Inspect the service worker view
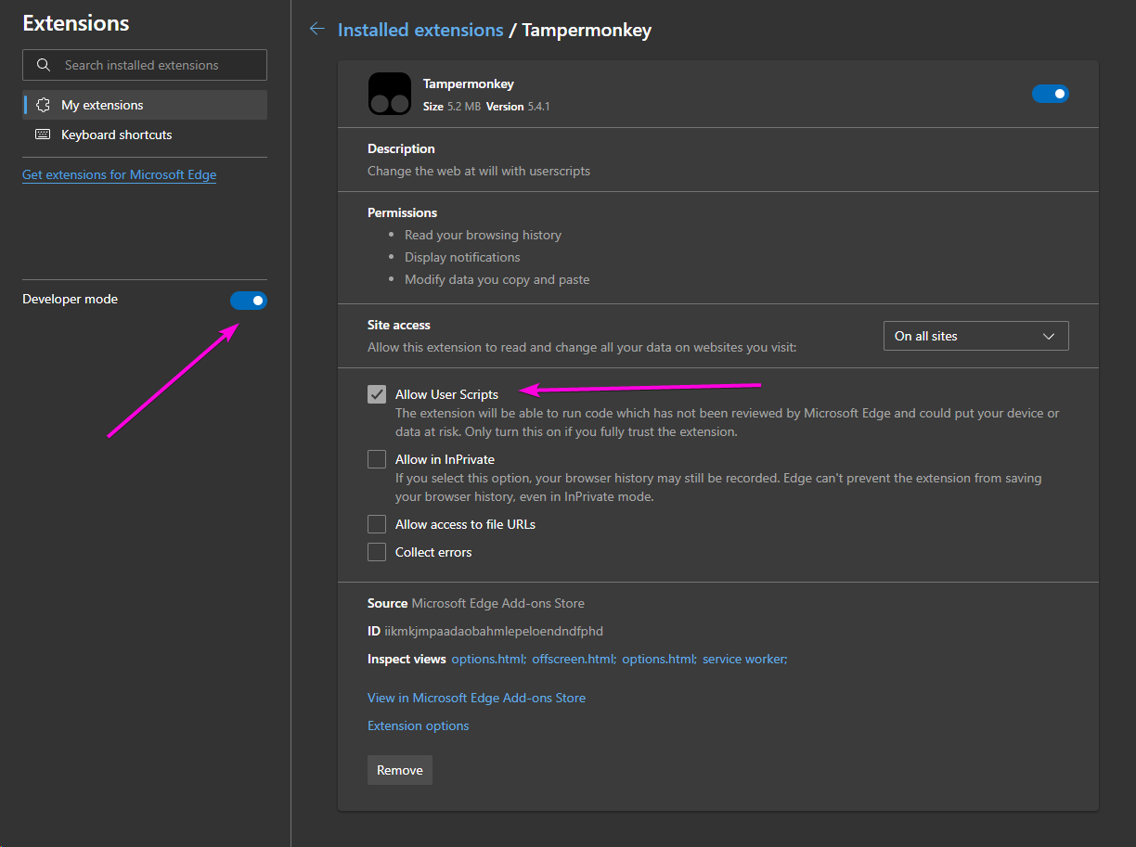Screen dimensions: 1136x847 [745, 659]
